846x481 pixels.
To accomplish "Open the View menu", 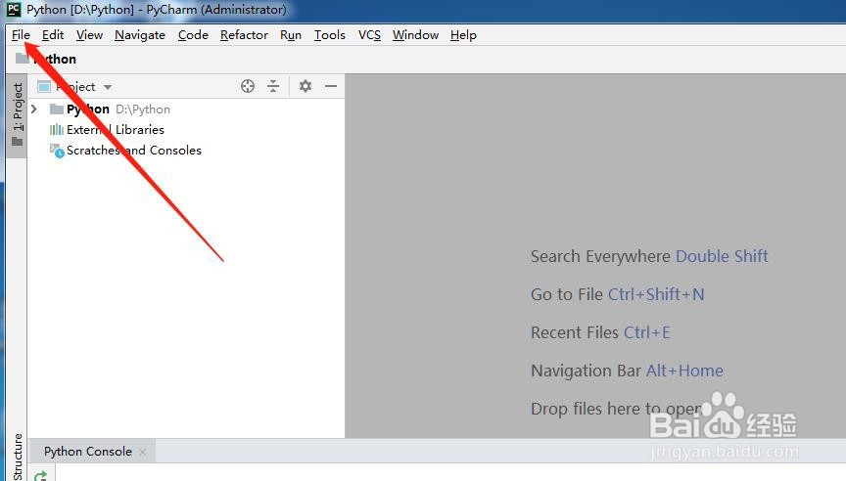I will (89, 35).
